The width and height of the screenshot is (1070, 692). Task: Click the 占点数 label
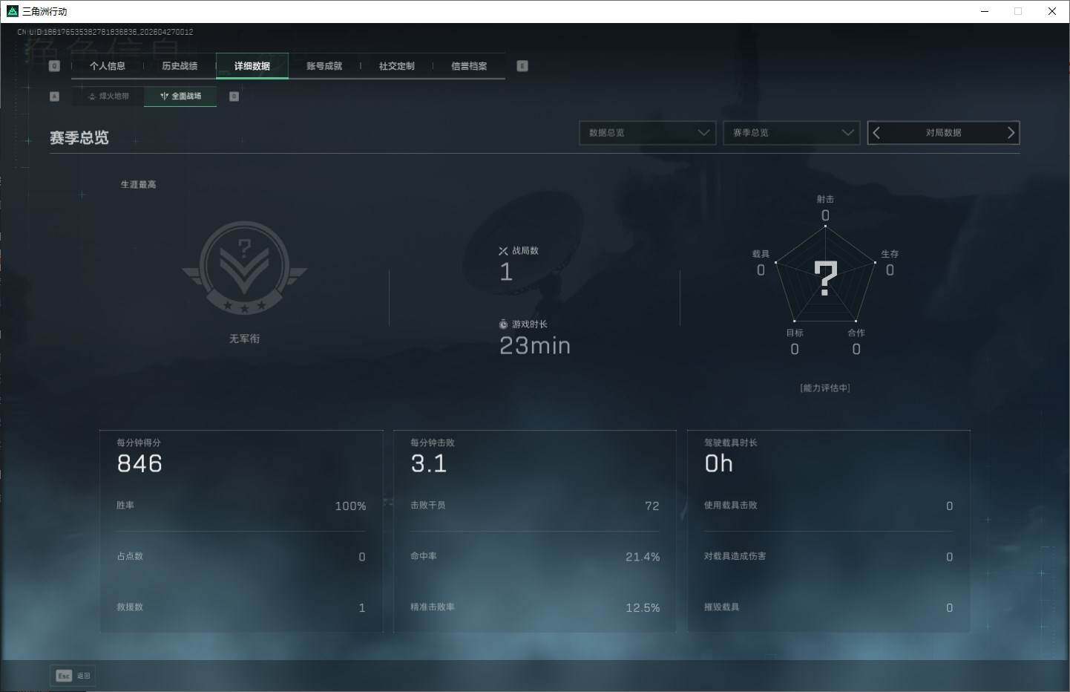[x=130, y=556]
